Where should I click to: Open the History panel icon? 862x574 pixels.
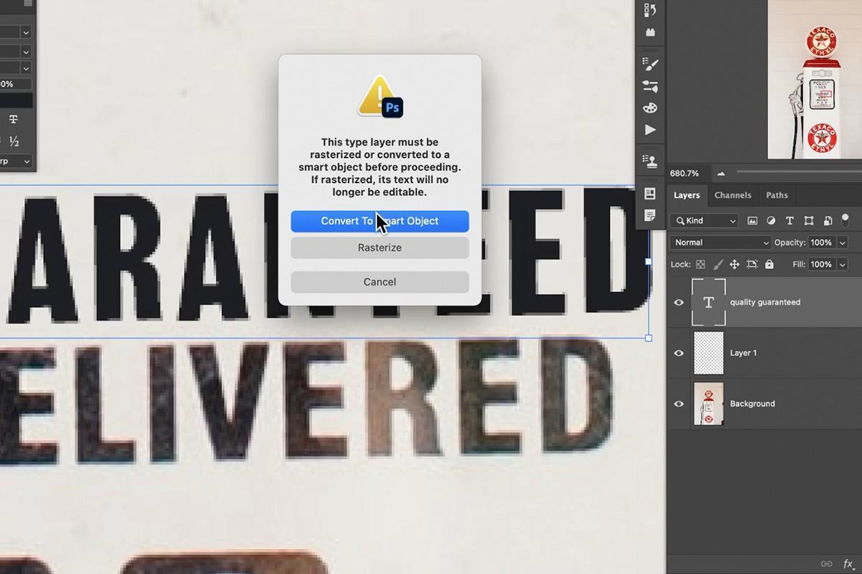(x=650, y=10)
